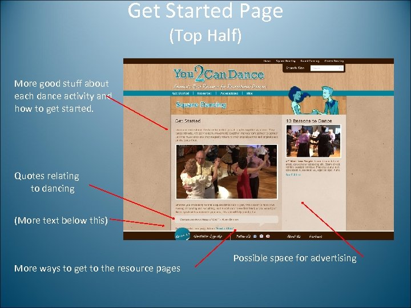The width and height of the screenshot is (411, 308).
Task: Click the "Possible space for advertising" caption
Action: coord(295,258)
